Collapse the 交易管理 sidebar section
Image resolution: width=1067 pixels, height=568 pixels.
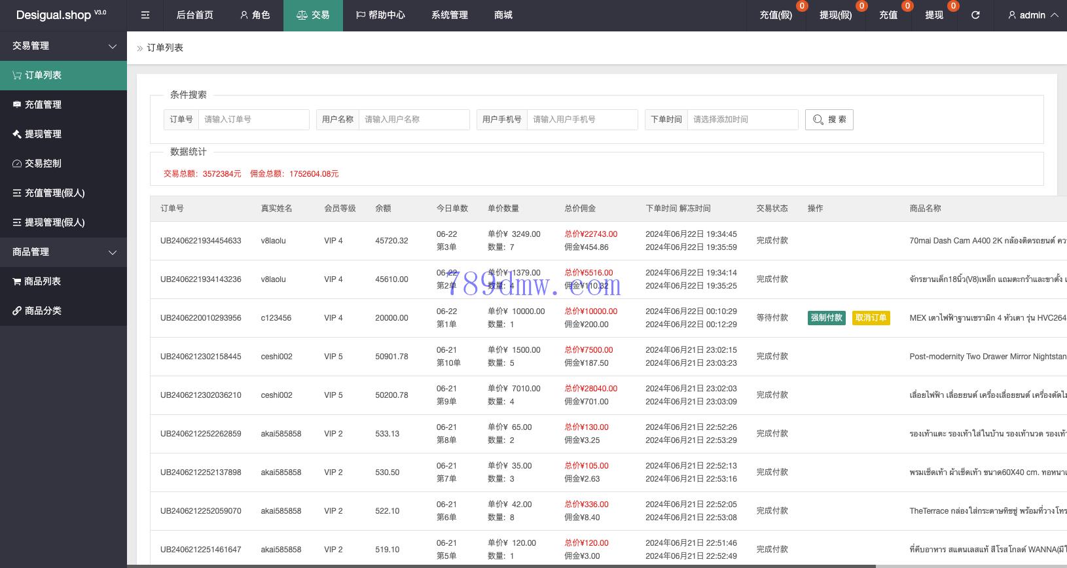63,46
